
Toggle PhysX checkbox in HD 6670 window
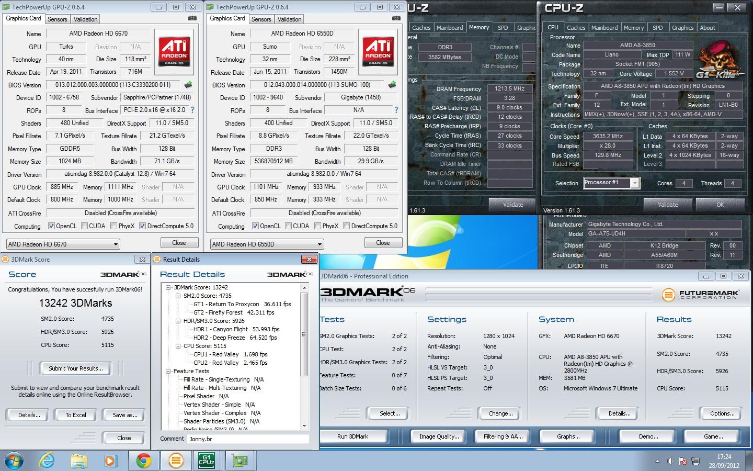pos(113,226)
